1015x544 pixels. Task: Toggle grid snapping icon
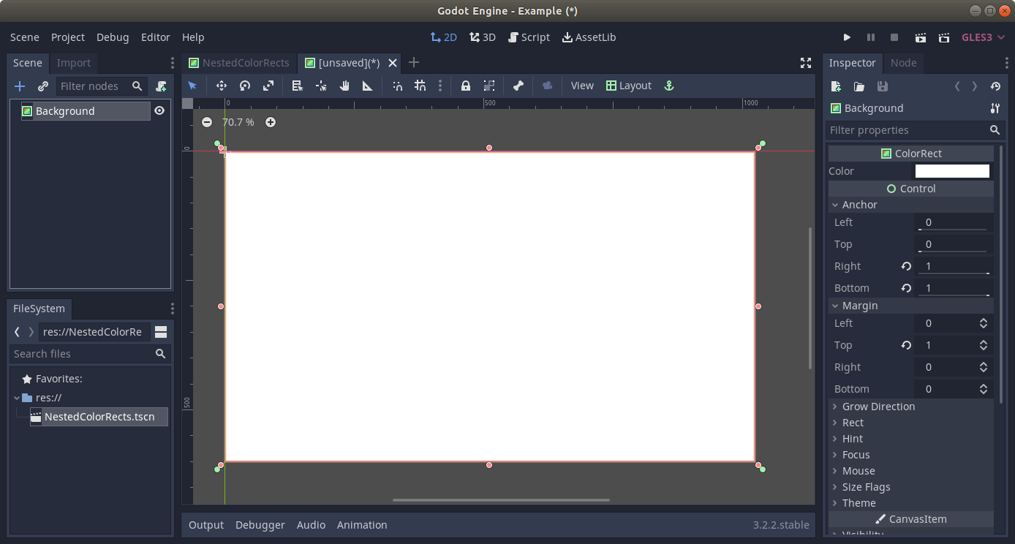pyautogui.click(x=420, y=86)
